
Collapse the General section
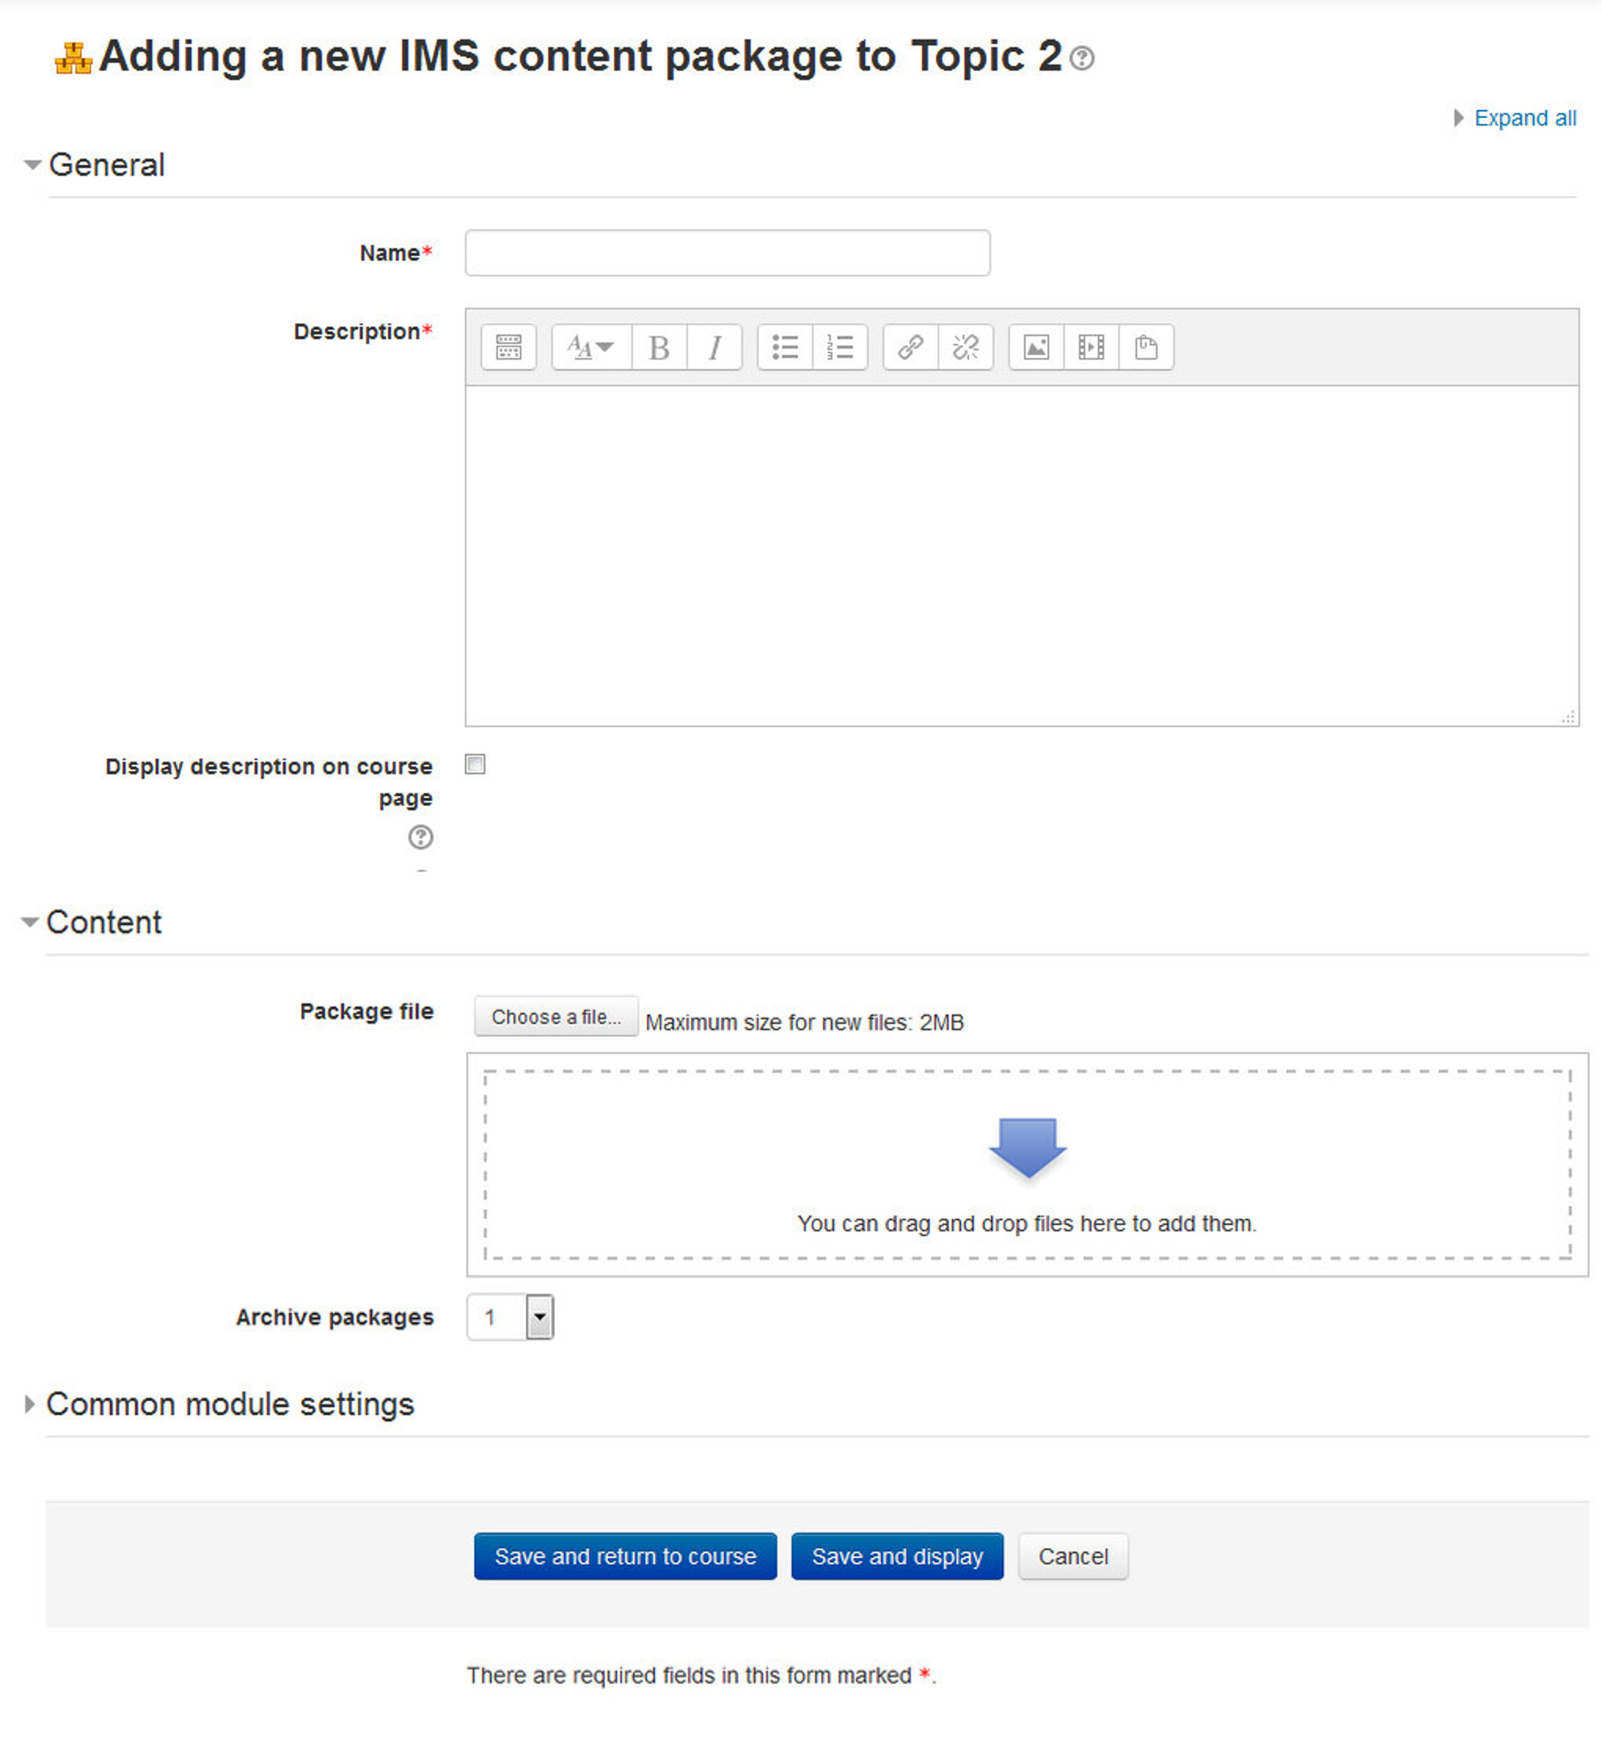107,165
